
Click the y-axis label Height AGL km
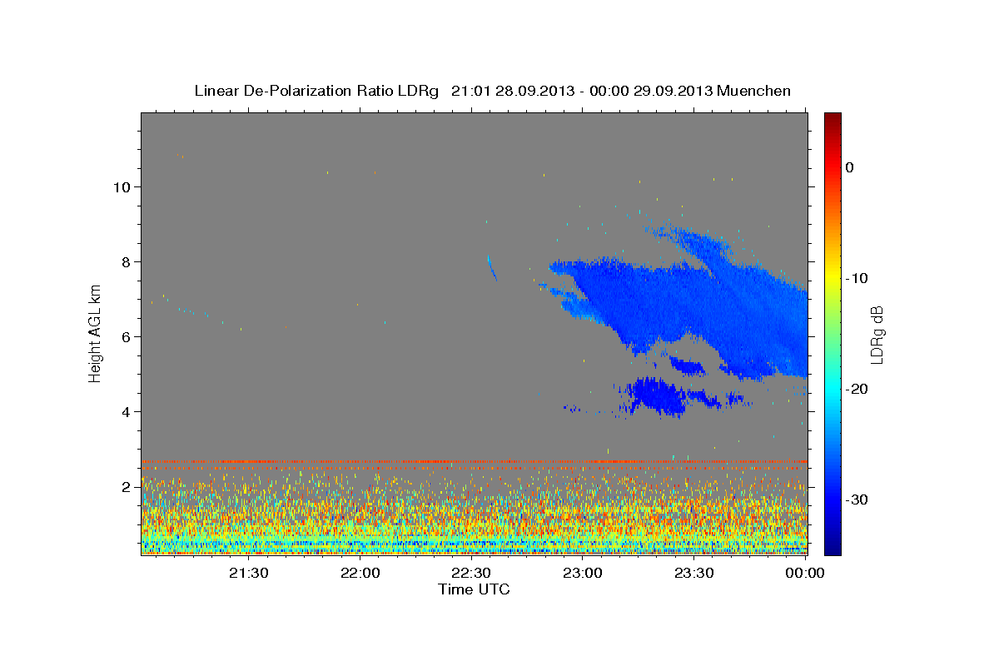[x=96, y=332]
